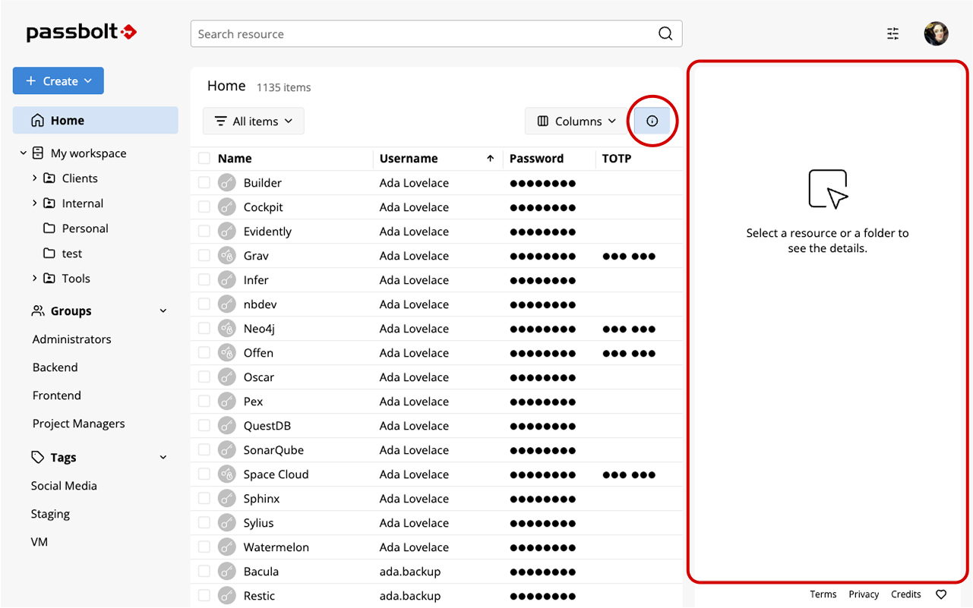Click the shared folder icon next to Clients
This screenshot has width=973, height=608.
[49, 178]
